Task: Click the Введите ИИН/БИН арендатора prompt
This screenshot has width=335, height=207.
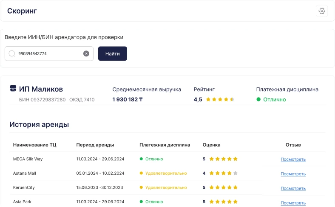Action: tap(64, 37)
